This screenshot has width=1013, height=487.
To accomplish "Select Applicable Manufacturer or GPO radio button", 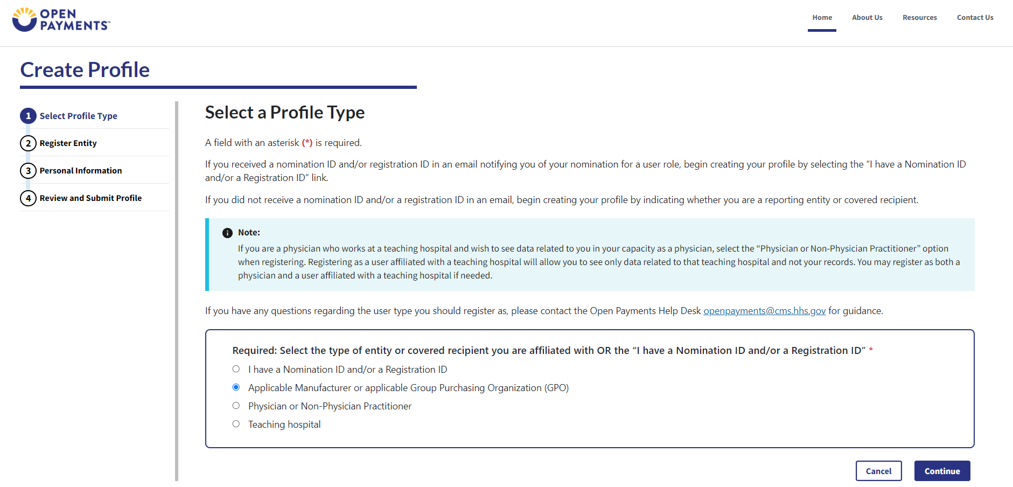I will tap(236, 387).
